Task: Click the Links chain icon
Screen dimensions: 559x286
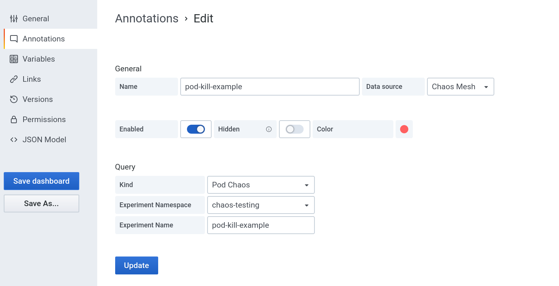Action: coord(14,79)
